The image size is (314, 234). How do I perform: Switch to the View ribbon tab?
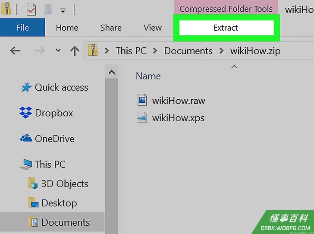(x=153, y=28)
